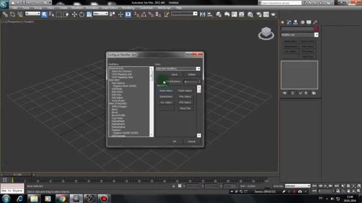
Task: Open the Reference Coordinate System dropdown
Action: tap(101, 14)
